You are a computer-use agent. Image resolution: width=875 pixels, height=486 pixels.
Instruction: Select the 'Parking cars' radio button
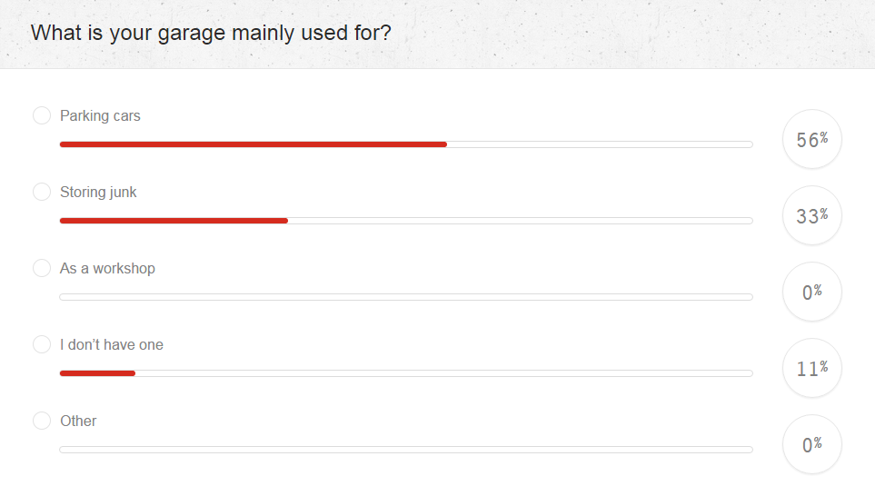click(42, 115)
